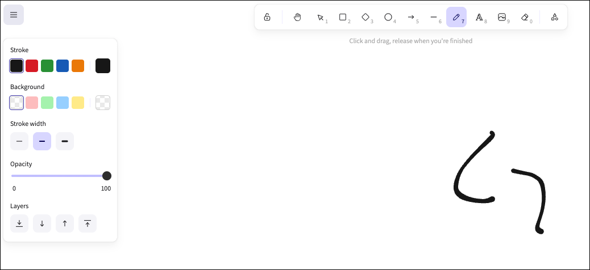590x270 pixels.
Task: Select the Arrow tool
Action: 411,17
